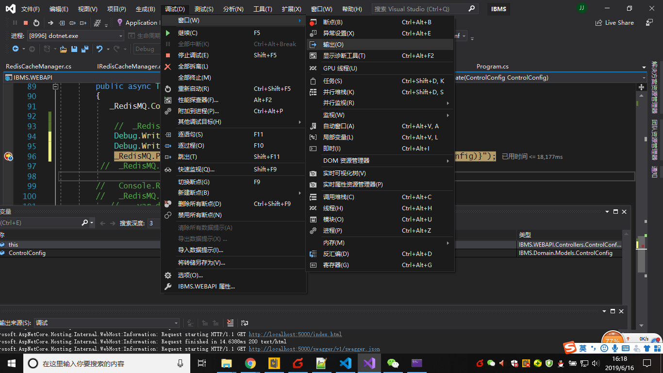Click the JJ account avatar
663x373 pixels.
click(x=581, y=8)
